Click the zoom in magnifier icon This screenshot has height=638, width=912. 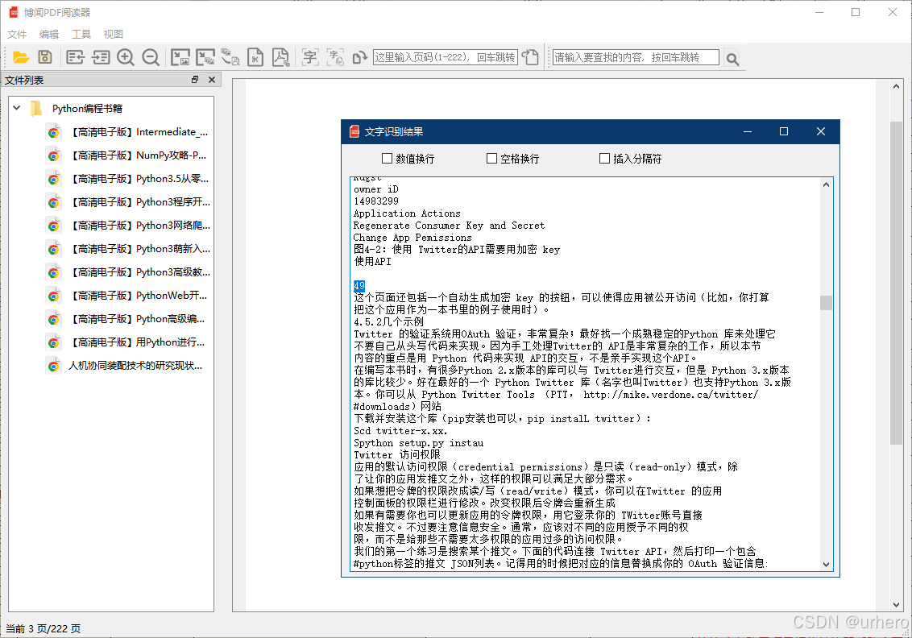coord(125,57)
